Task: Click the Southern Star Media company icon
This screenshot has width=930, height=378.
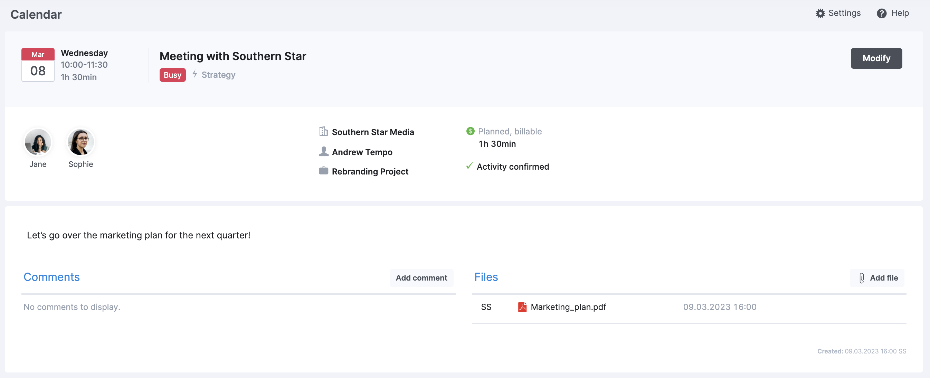Action: pos(323,131)
